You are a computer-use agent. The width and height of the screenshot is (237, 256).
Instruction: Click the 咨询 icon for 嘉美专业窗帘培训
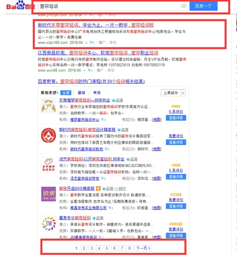(98, 218)
